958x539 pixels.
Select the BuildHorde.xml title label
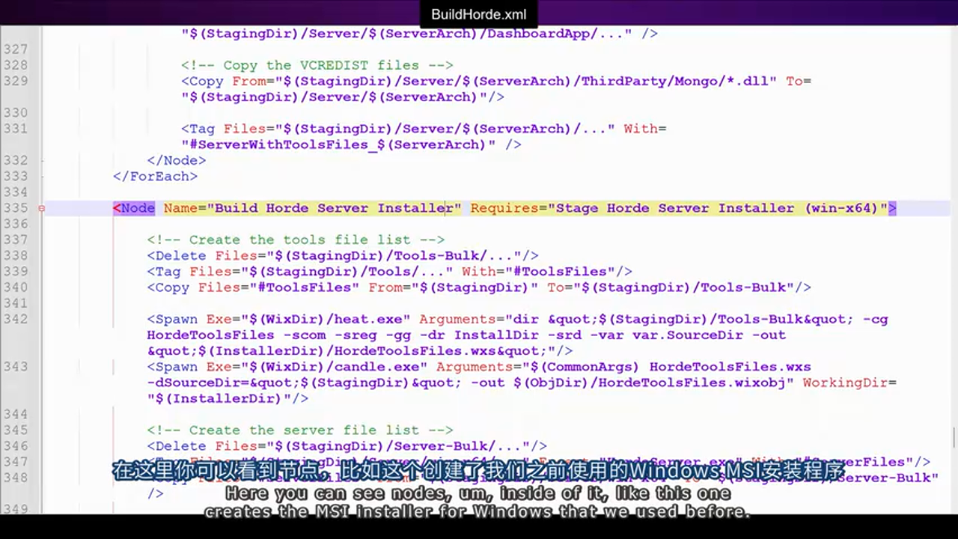478,13
